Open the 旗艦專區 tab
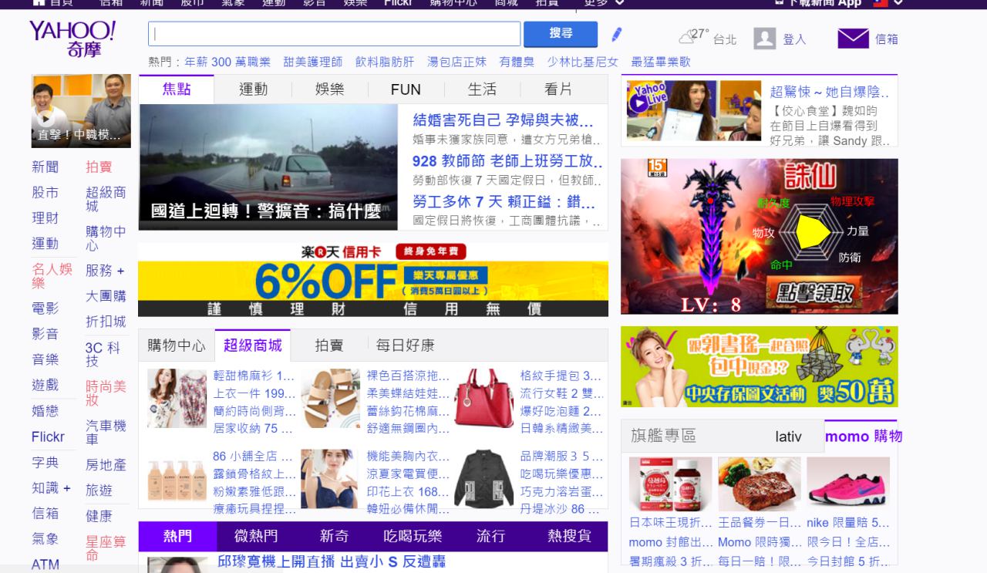 [x=663, y=436]
